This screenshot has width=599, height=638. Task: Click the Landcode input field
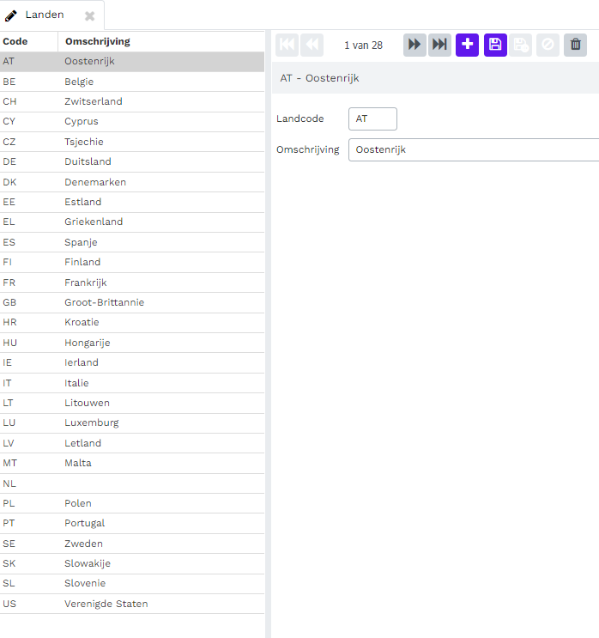(372, 118)
